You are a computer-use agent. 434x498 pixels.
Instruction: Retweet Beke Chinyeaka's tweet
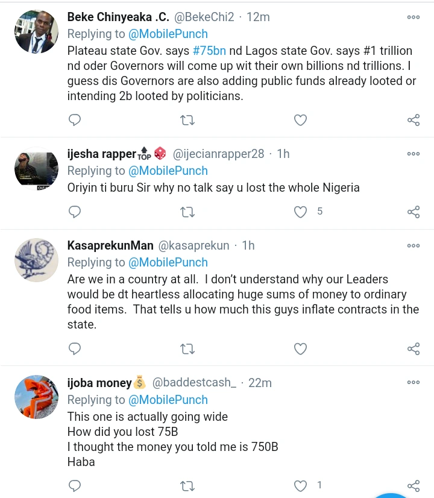[x=187, y=120]
